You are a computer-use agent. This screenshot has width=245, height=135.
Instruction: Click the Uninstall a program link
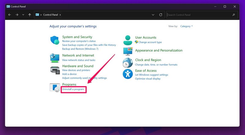(73, 89)
